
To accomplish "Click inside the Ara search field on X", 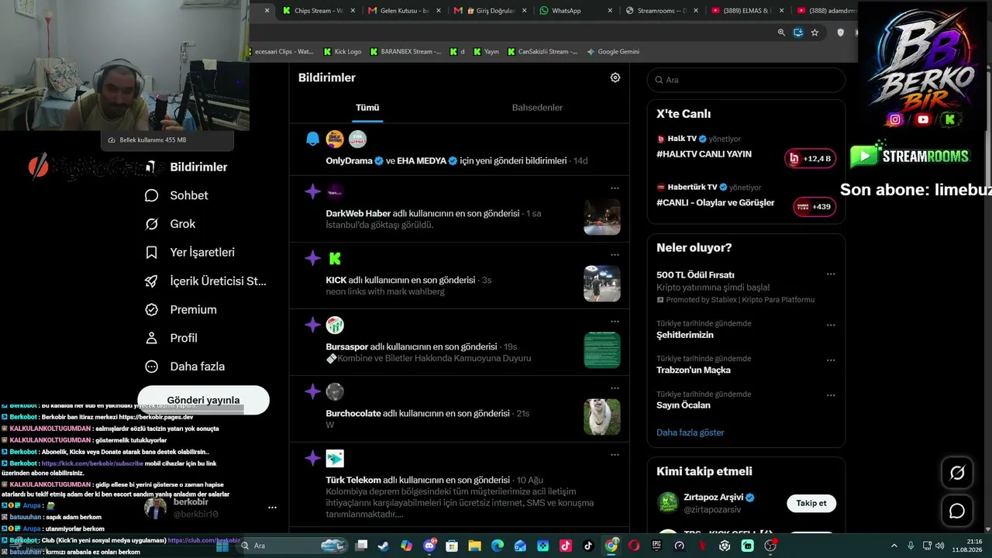I will tap(746, 80).
